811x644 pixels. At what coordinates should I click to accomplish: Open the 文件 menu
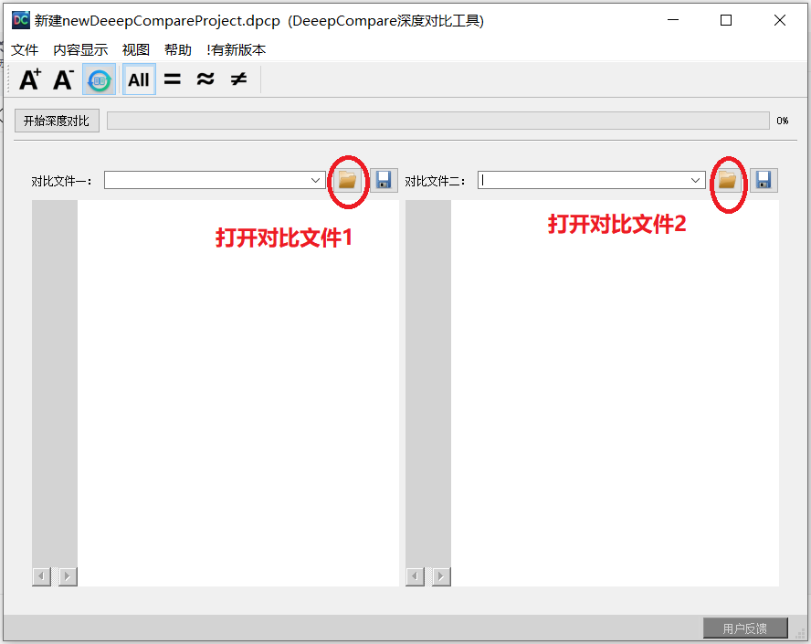click(25, 49)
